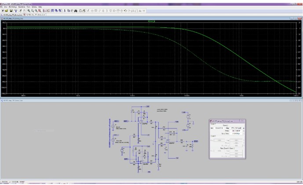Select the Draw Wire pencil tool
This screenshot has width=303, height=185.
[x=88, y=11]
